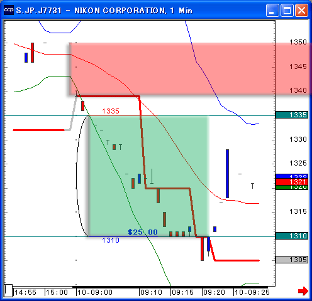Click the 09:20 time axis label
Screen dimensions: 312x301
coord(214,292)
